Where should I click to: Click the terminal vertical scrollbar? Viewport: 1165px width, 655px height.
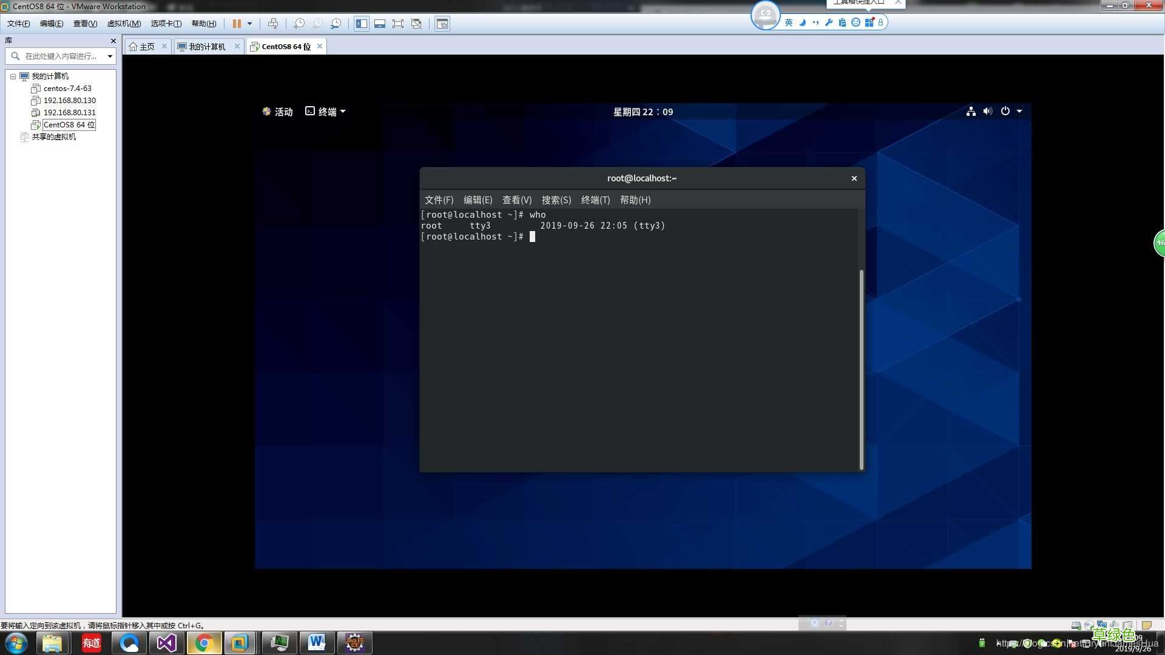pyautogui.click(x=861, y=369)
